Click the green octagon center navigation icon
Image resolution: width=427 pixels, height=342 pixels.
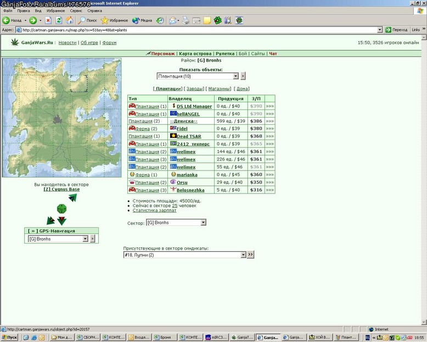click(62, 209)
